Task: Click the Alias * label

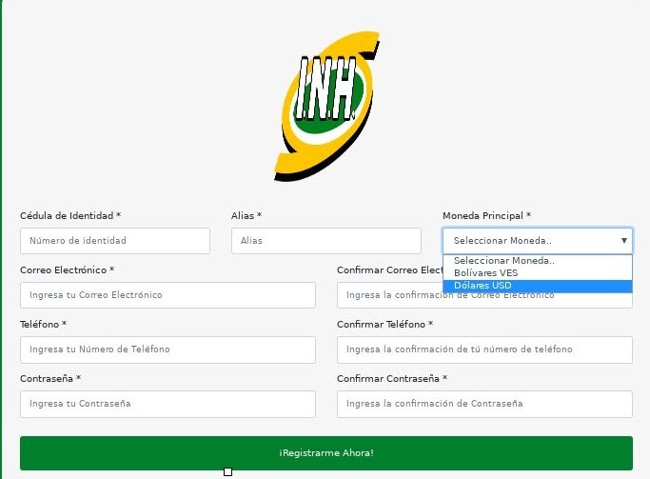Action: 246,215
